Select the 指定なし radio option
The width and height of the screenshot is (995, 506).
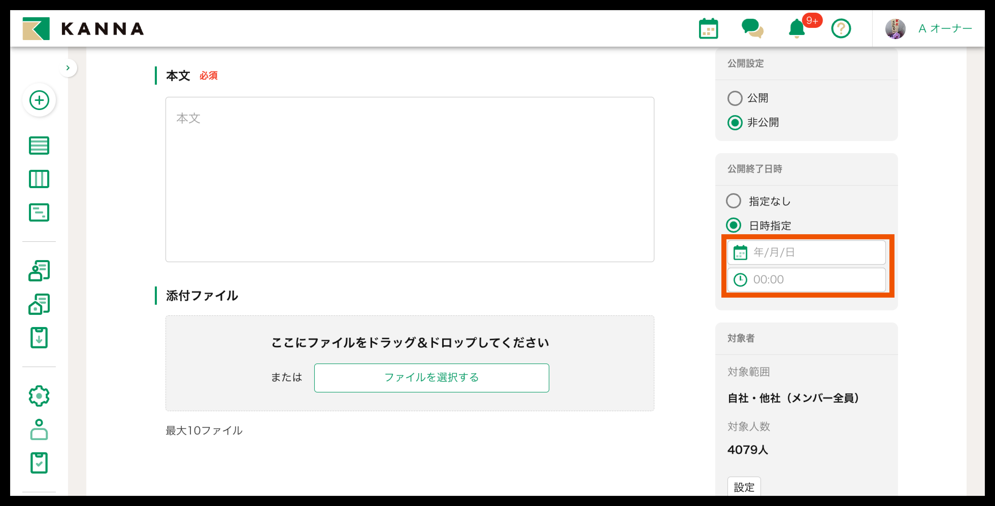734,201
